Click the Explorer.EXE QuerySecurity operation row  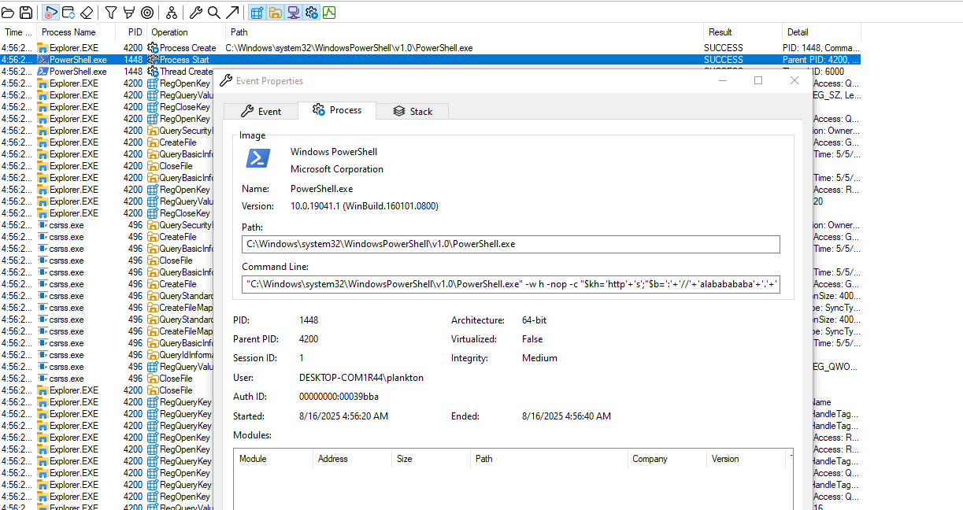(x=106, y=131)
